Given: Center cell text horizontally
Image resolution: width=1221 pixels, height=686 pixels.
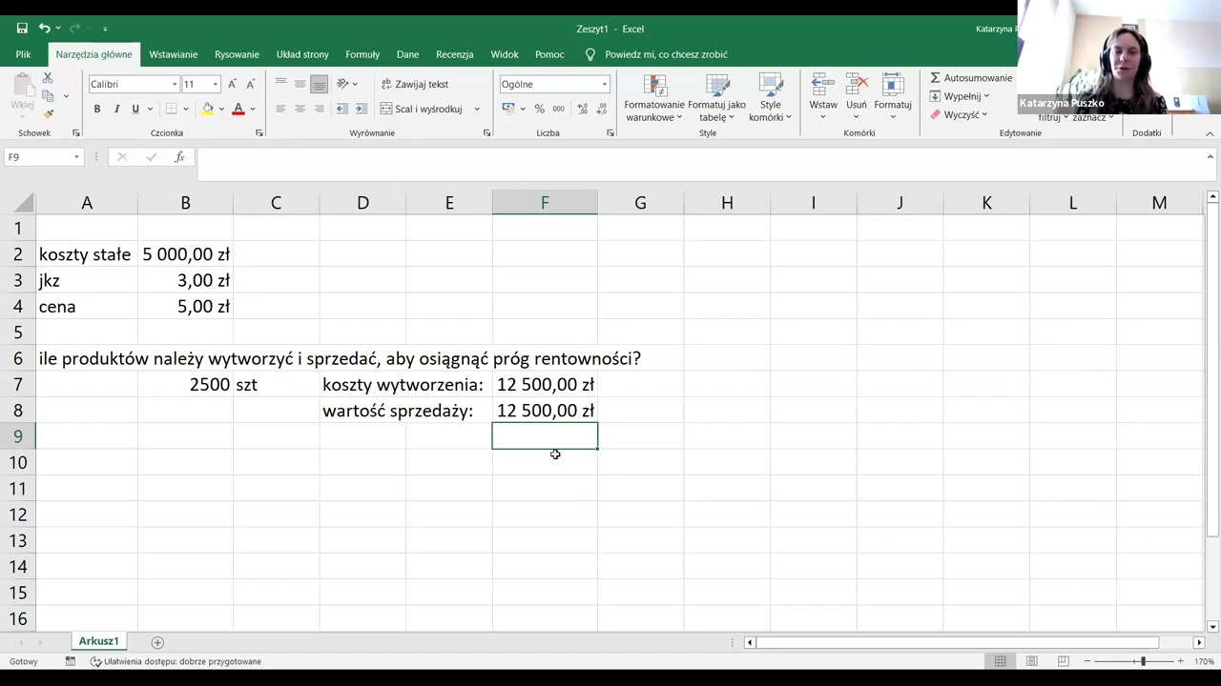Looking at the screenshot, I should (300, 109).
